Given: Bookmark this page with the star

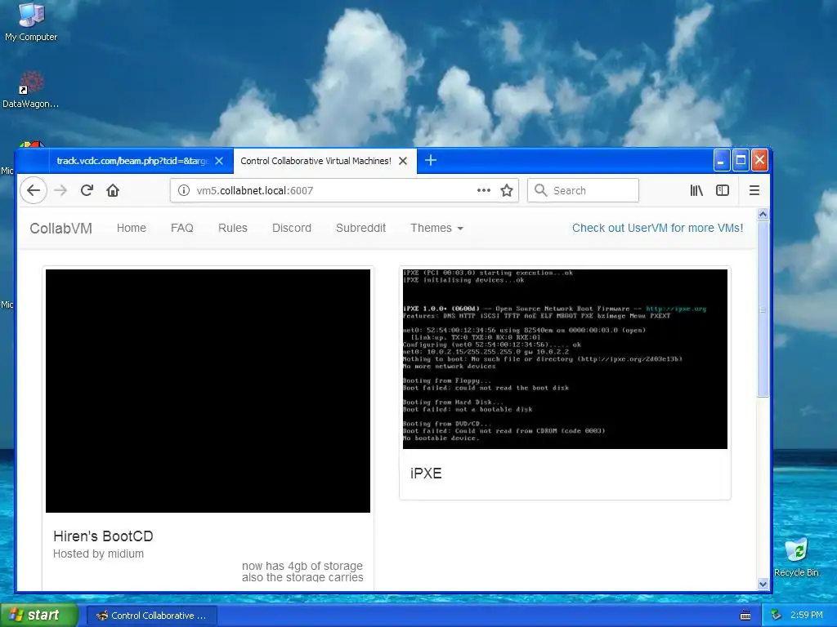Looking at the screenshot, I should 507,190.
